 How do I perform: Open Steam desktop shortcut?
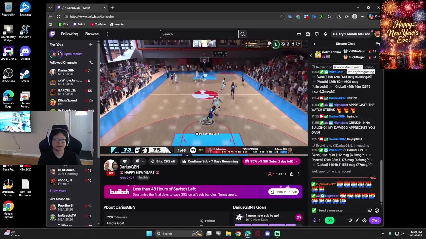click(25, 75)
